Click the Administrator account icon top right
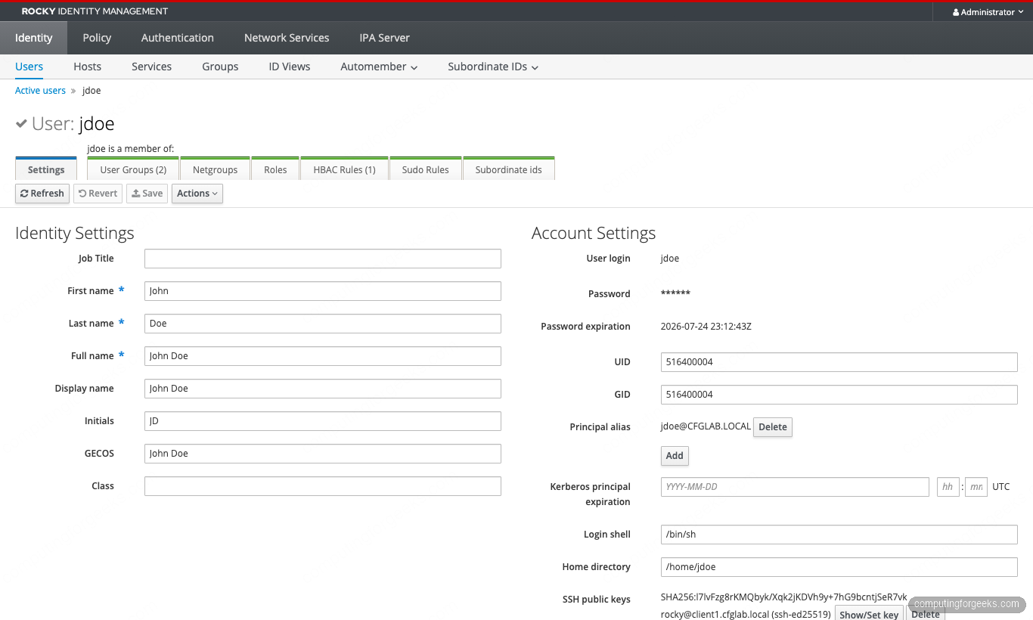The image size is (1033, 620). (954, 11)
